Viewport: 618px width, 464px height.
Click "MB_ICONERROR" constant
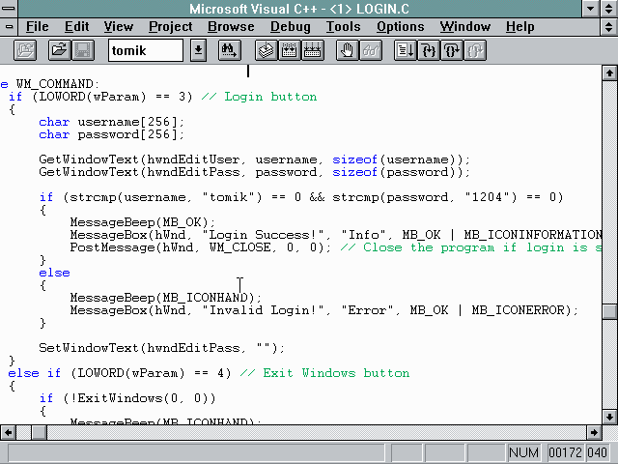tap(519, 310)
